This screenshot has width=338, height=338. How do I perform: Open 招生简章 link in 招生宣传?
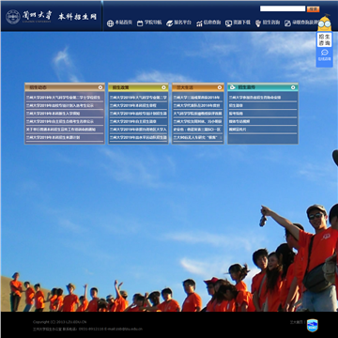(x=236, y=105)
